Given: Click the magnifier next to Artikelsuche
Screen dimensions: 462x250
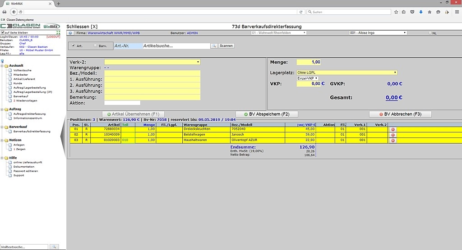Looking at the screenshot, I should pyautogui.click(x=214, y=46).
